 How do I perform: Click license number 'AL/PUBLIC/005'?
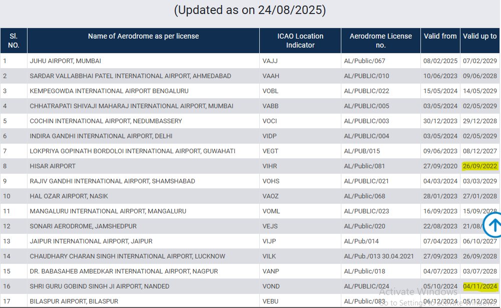[366, 106]
